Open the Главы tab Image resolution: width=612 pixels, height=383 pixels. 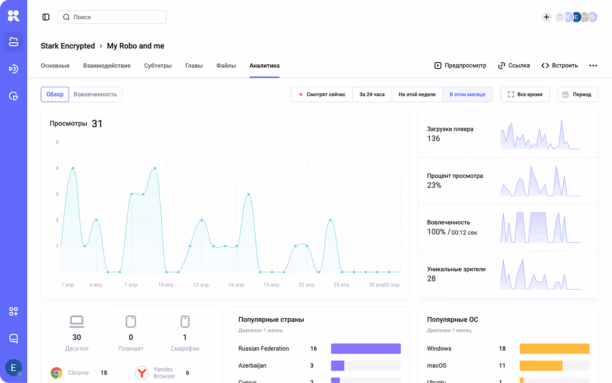194,66
